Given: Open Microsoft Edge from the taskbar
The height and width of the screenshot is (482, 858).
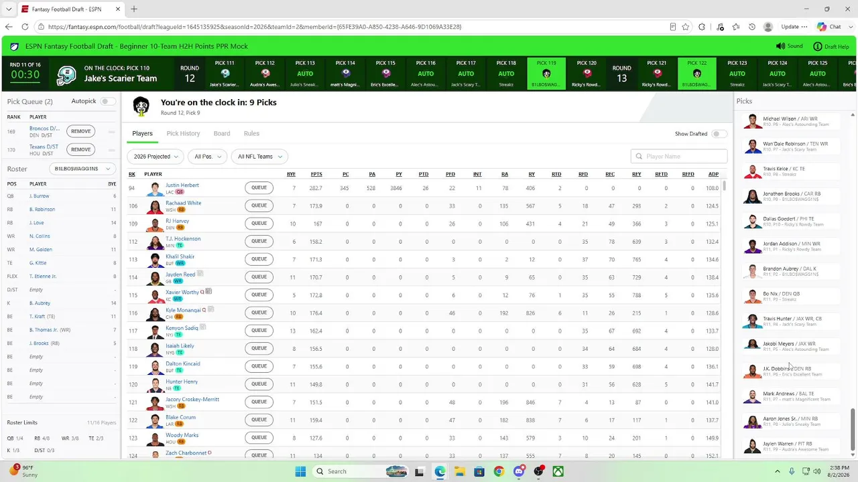Looking at the screenshot, I should click(x=440, y=471).
